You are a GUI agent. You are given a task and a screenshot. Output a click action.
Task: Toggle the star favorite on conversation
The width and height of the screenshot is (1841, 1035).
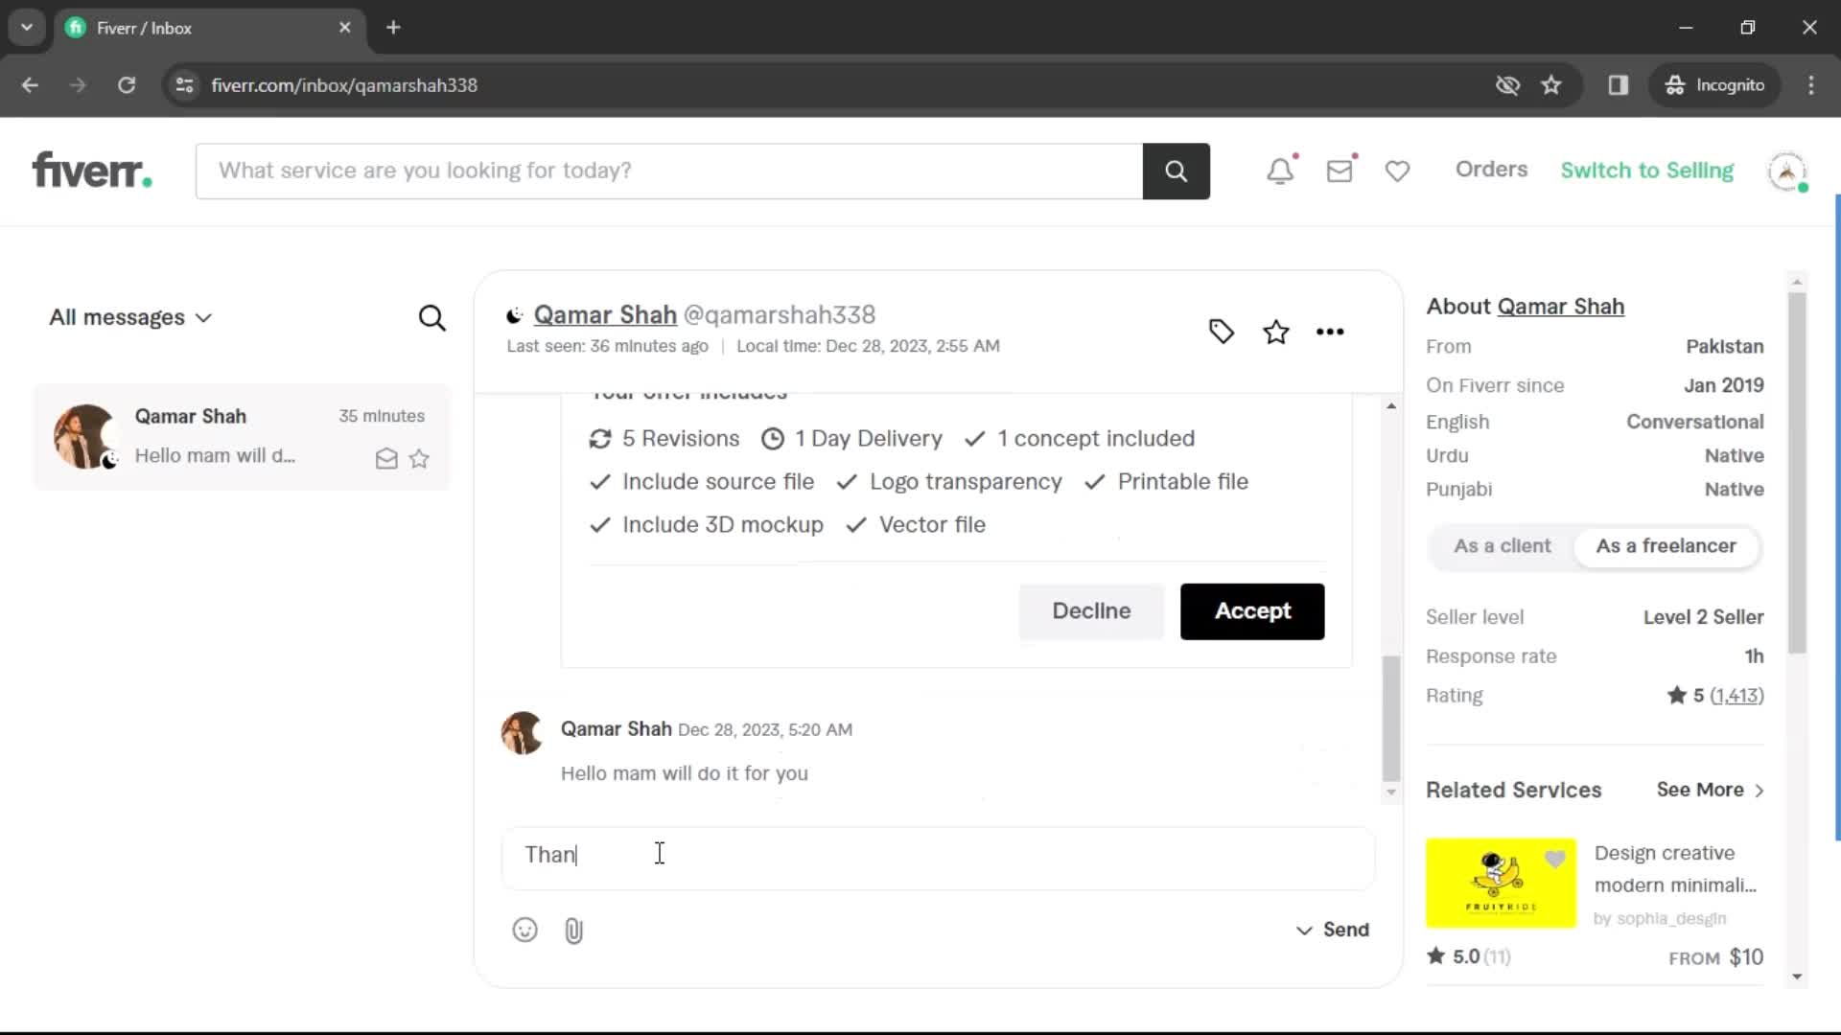[x=1276, y=330]
